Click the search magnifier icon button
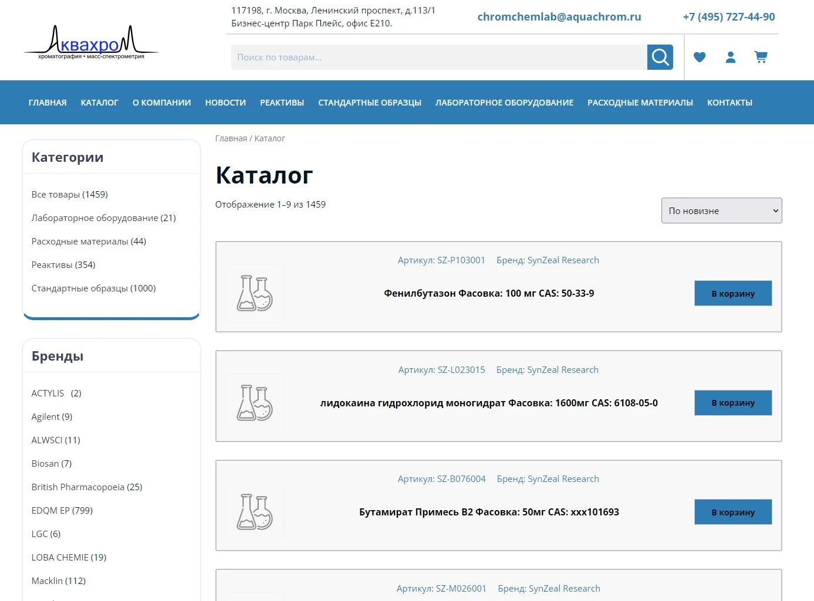The height and width of the screenshot is (601, 814). [x=660, y=57]
